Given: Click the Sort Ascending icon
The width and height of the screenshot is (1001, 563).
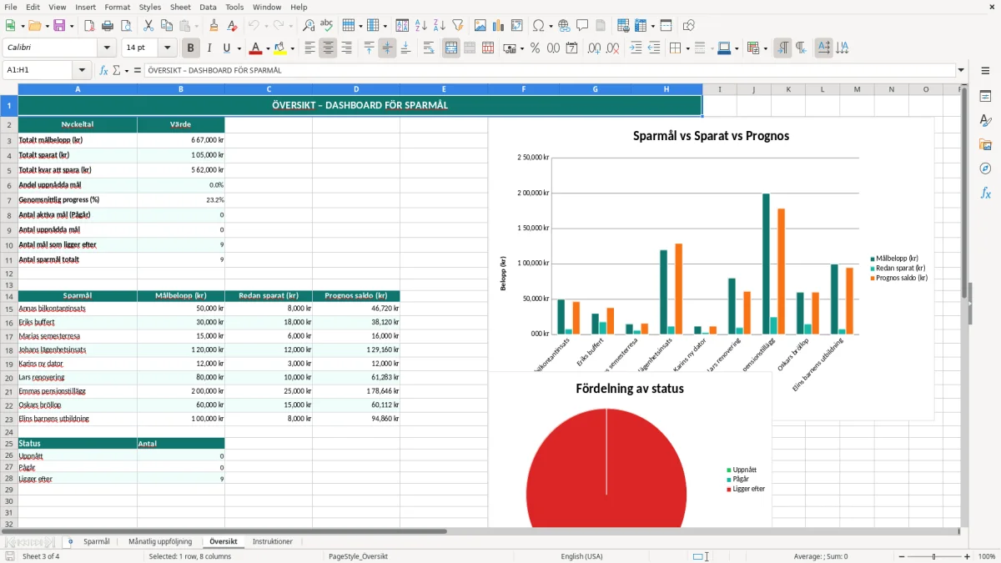Looking at the screenshot, I should point(421,26).
